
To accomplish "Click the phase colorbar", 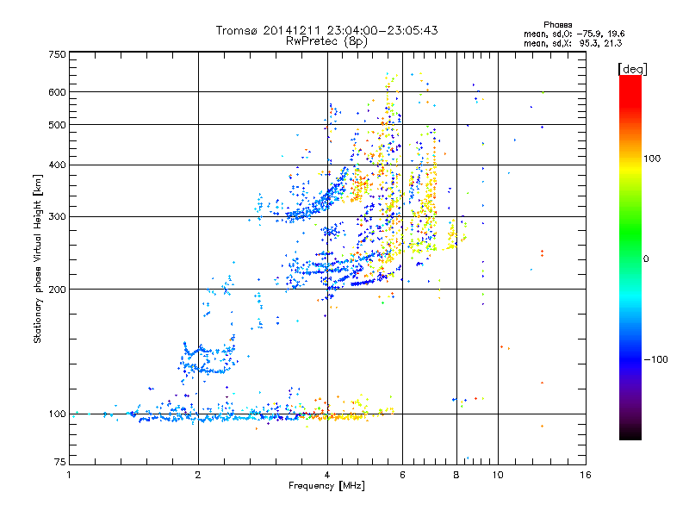I will tap(630, 257).
